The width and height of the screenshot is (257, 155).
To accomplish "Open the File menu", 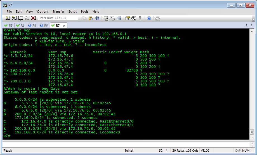I will click(9, 11).
